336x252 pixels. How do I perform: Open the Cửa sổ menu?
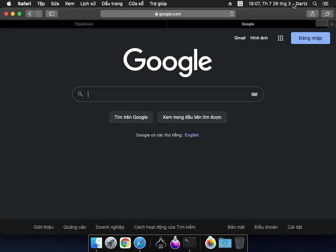click(x=136, y=4)
